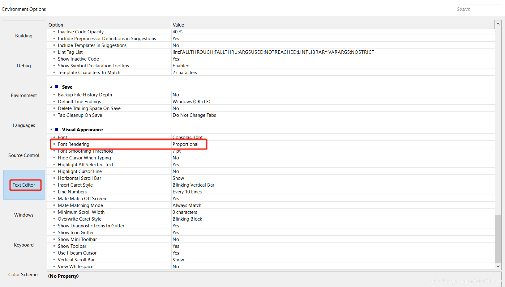Collapse the Visual Appearance section
Screen dimensions: 505x287
tap(51, 129)
